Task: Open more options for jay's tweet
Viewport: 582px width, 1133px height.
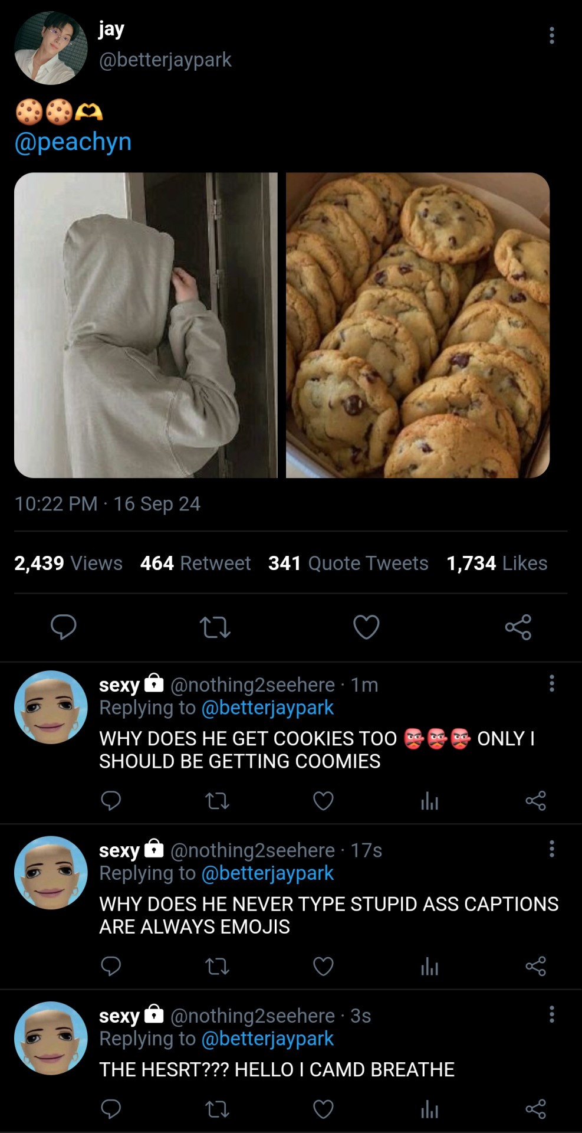Action: pos(551,35)
